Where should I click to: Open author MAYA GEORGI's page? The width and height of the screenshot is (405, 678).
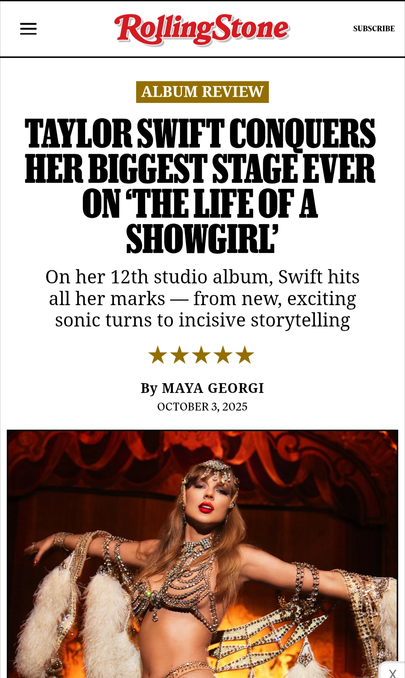[x=213, y=388]
